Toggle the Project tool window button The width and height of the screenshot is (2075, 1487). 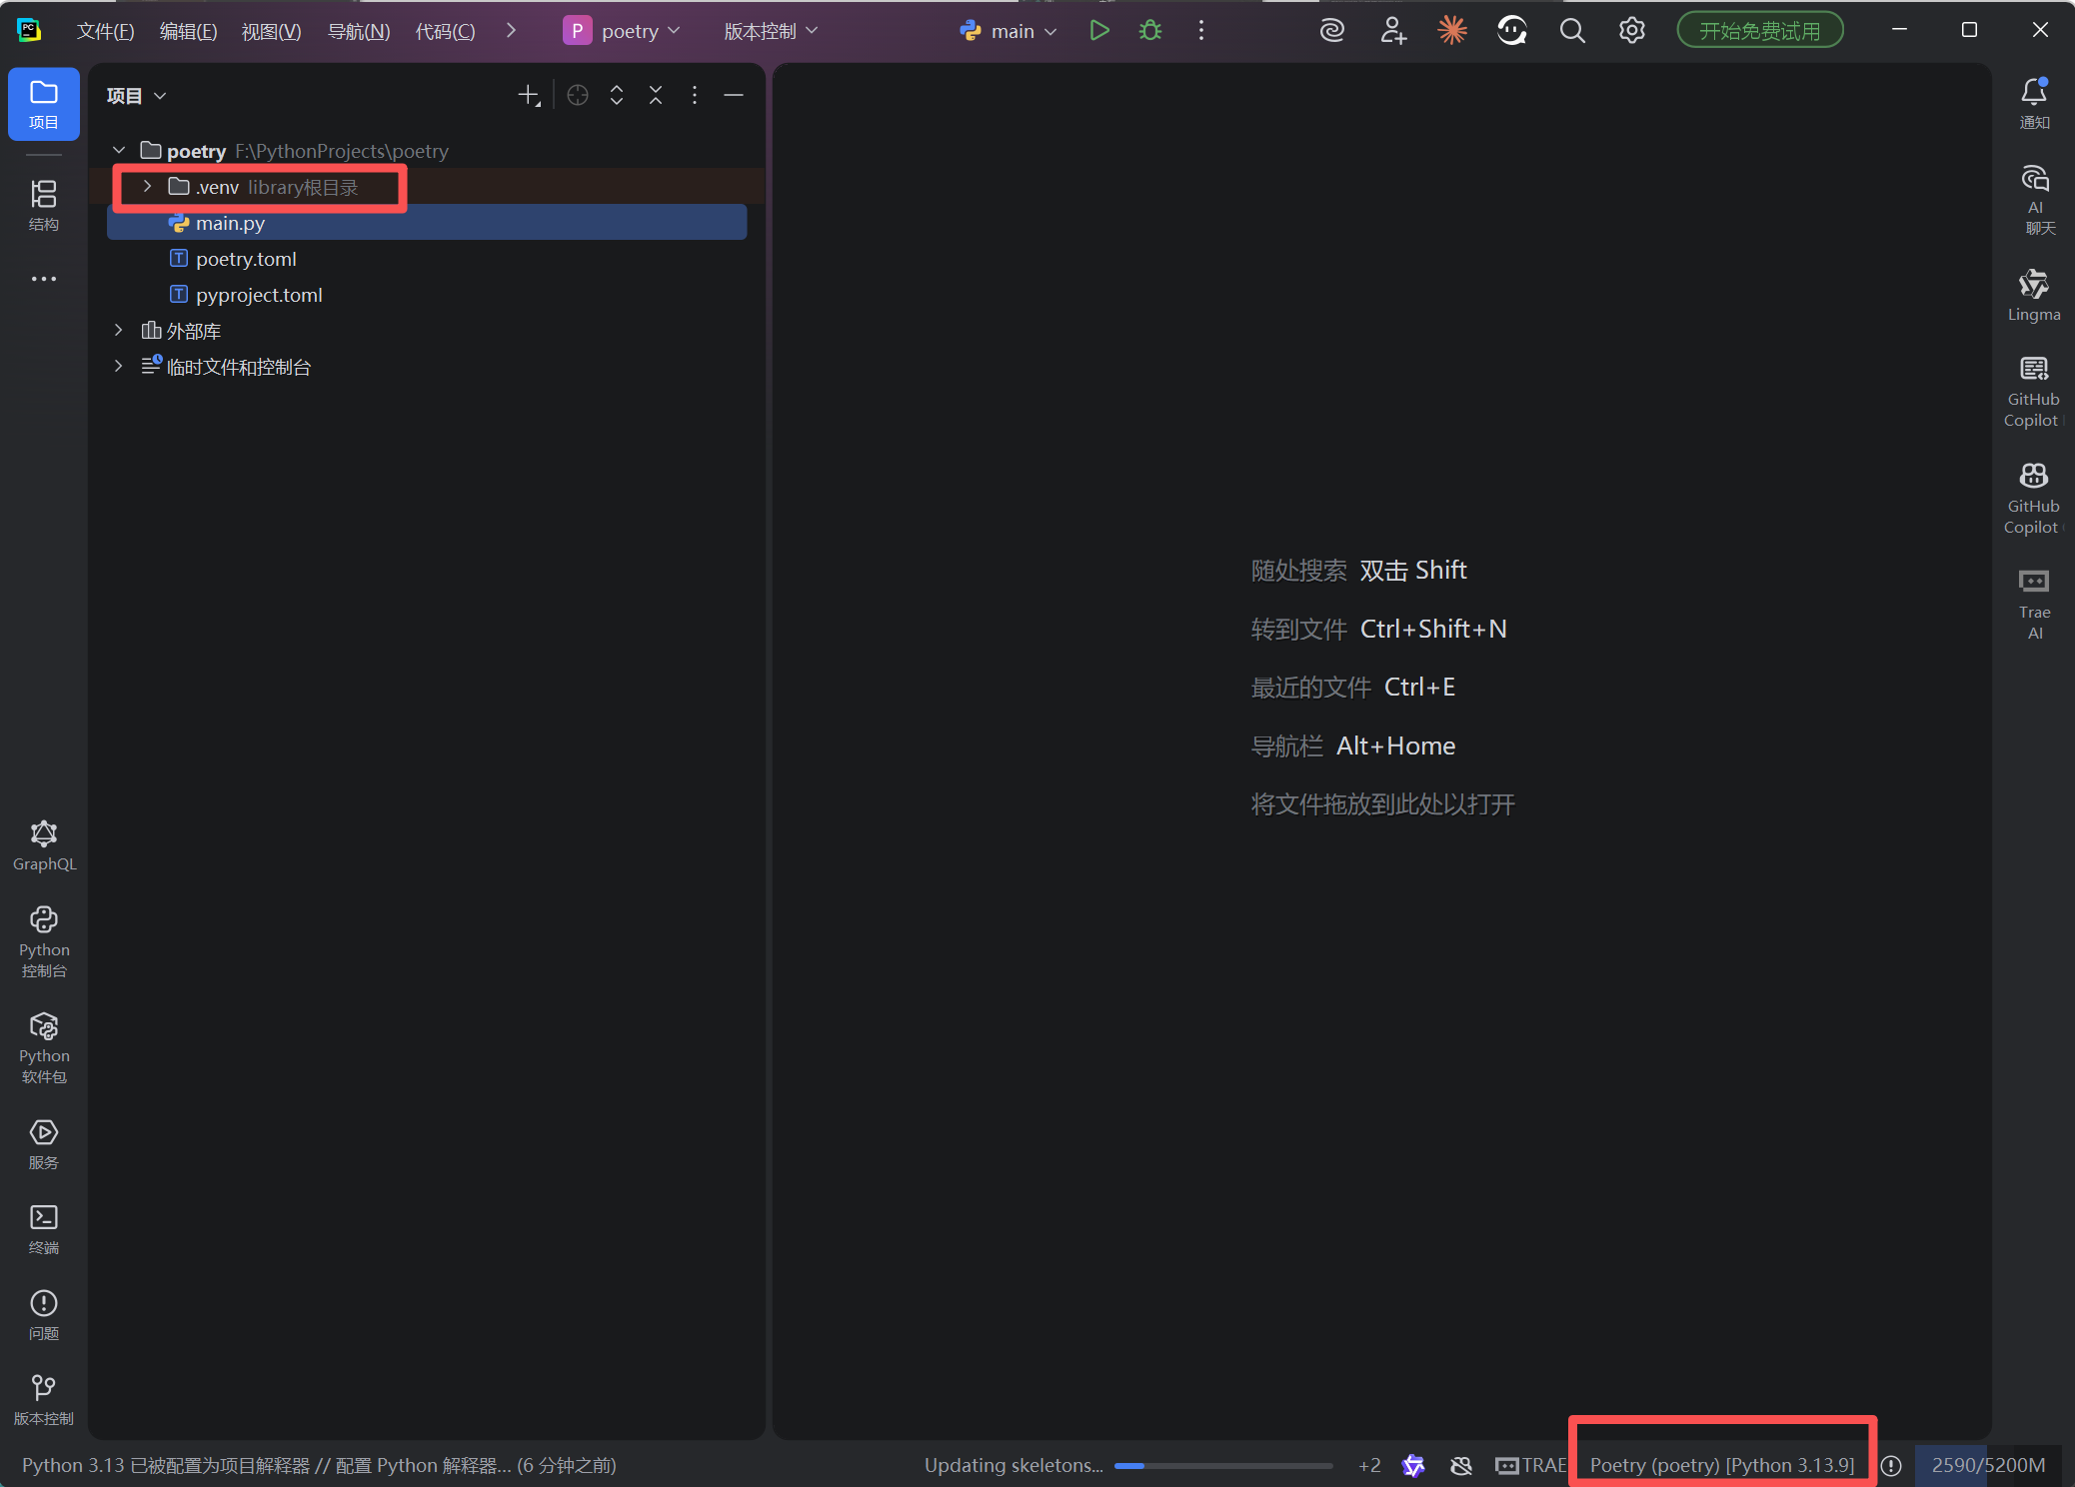(x=44, y=104)
